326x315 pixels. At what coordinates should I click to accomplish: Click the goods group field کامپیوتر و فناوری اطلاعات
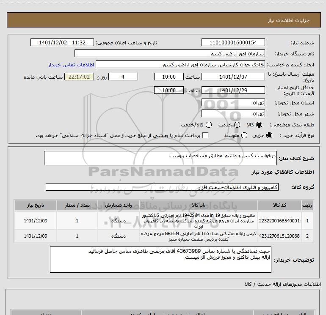[x=162, y=187]
